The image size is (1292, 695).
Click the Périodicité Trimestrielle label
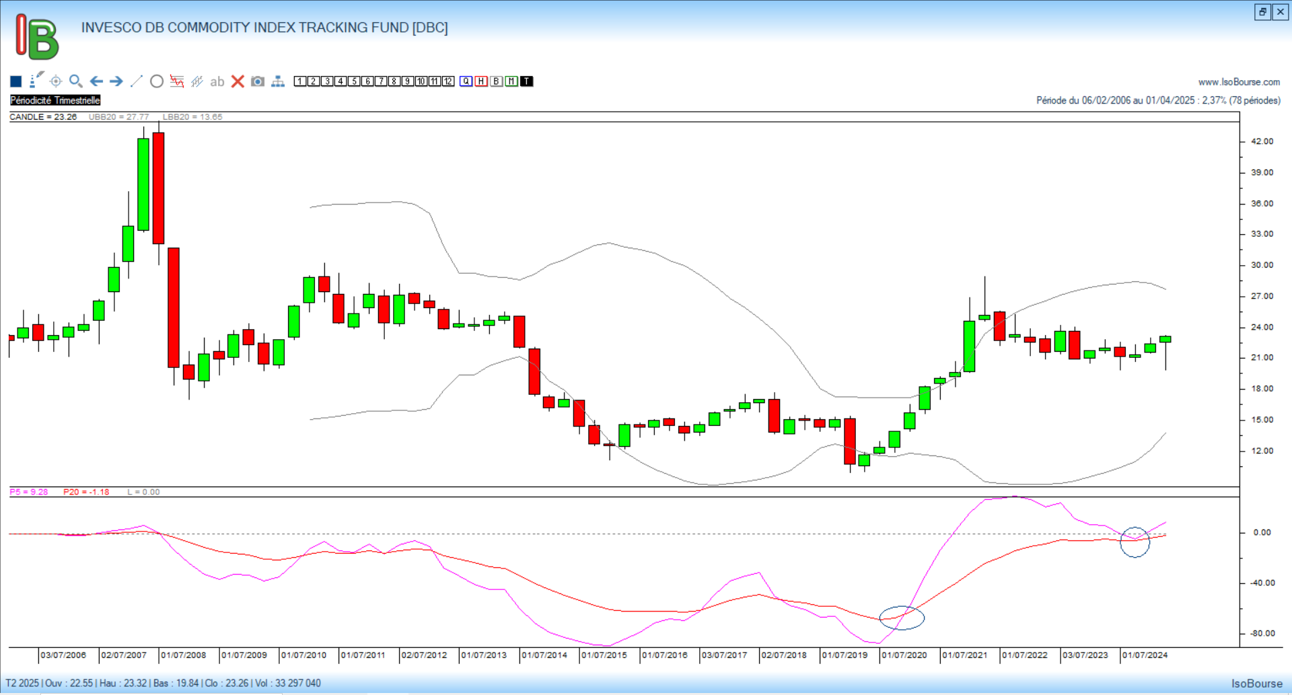pos(55,100)
